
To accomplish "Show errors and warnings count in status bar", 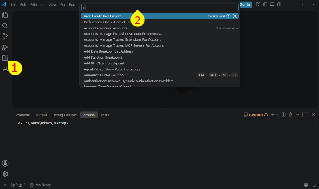I will (18, 185).
